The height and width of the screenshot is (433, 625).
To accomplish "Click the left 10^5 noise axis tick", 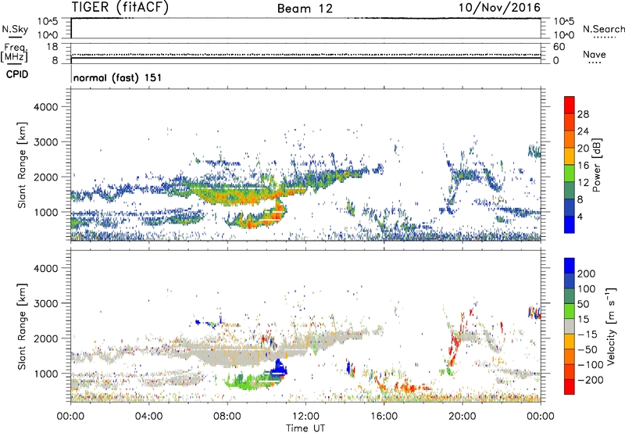I will [48, 22].
